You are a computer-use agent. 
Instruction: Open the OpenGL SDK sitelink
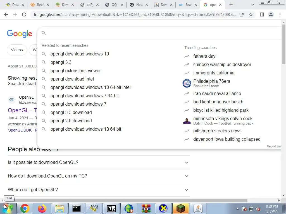20,130
